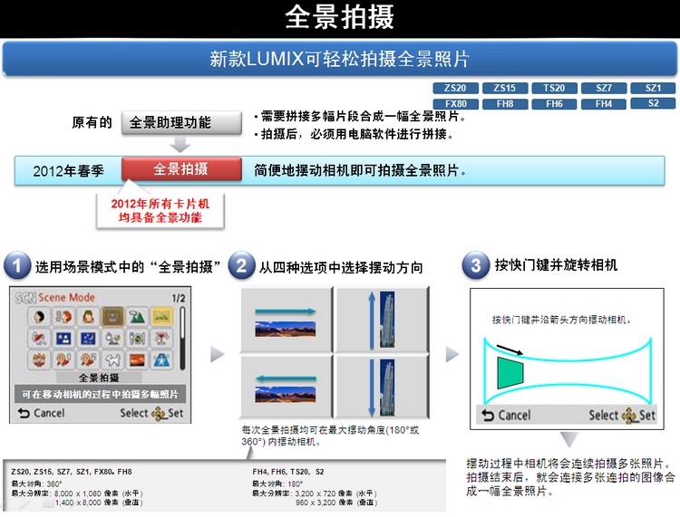Click the spec line FH4, FH6, TS20, S2
Viewport: 680px width, 517px height.
(x=288, y=472)
